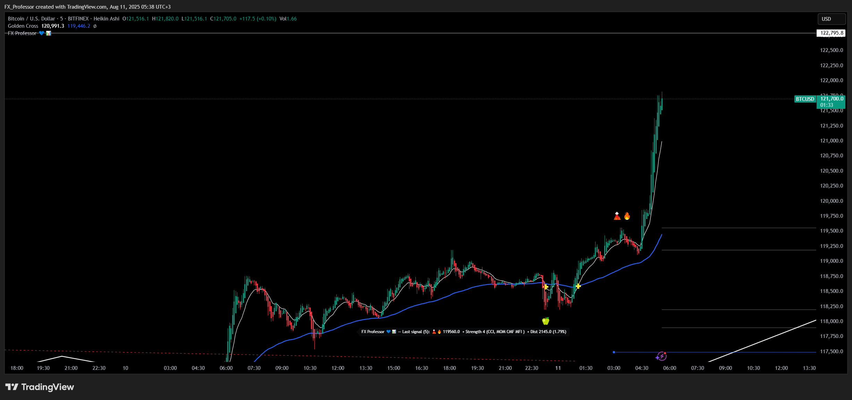This screenshot has width=852, height=400.
Task: Click the ø symbol in Golden Cross legend
Action: coord(95,26)
